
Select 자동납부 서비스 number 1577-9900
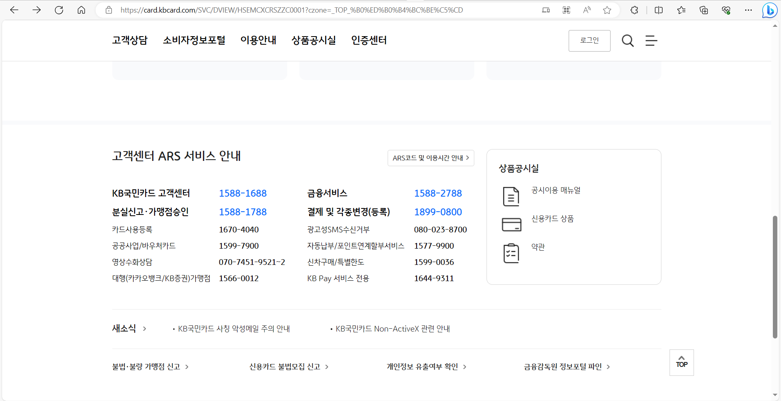click(x=434, y=246)
